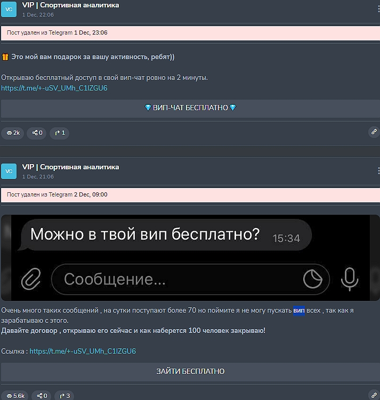Click the '1 Dec, 21:06' timestamp
Viewport: 380px width, 400px height.
(38, 176)
